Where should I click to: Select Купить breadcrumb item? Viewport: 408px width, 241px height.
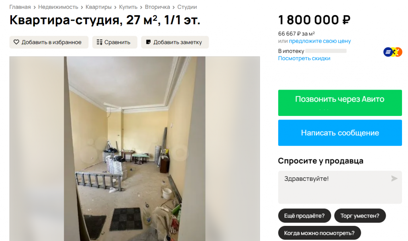coord(128,7)
